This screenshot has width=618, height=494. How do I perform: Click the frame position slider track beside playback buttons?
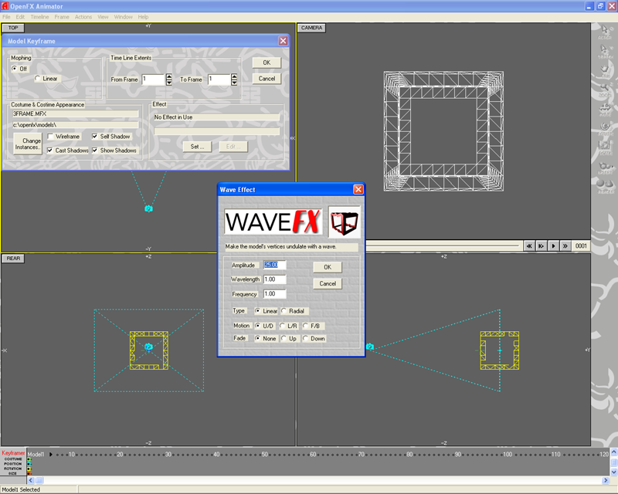tap(442, 245)
